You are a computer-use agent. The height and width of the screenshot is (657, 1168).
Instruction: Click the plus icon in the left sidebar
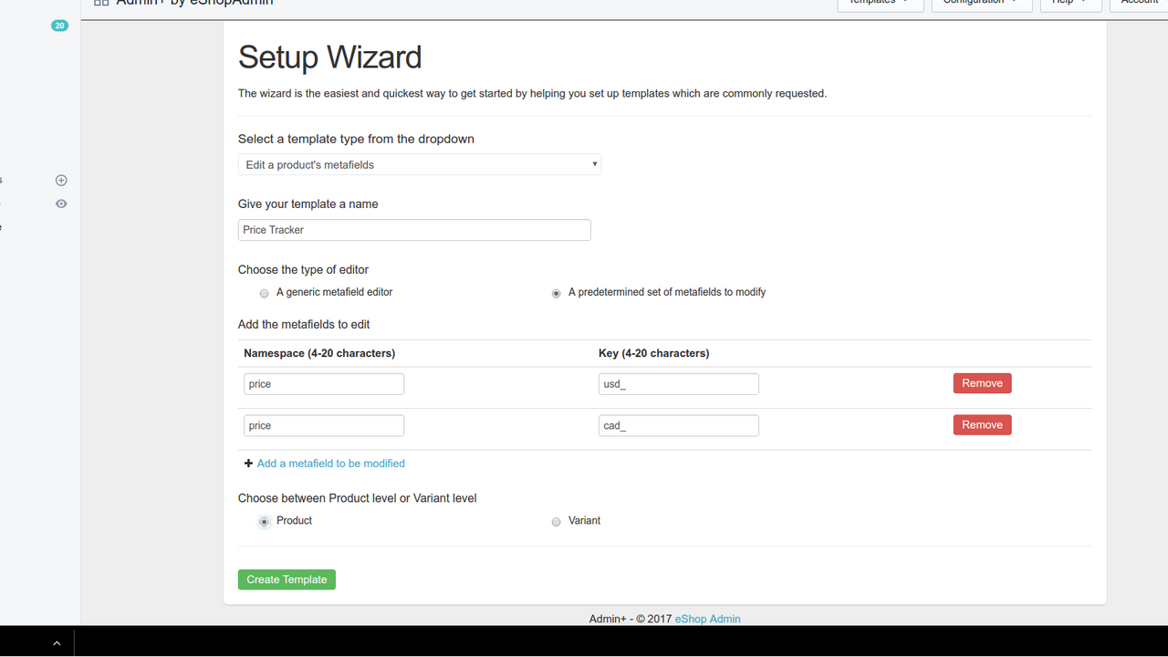pyautogui.click(x=60, y=180)
